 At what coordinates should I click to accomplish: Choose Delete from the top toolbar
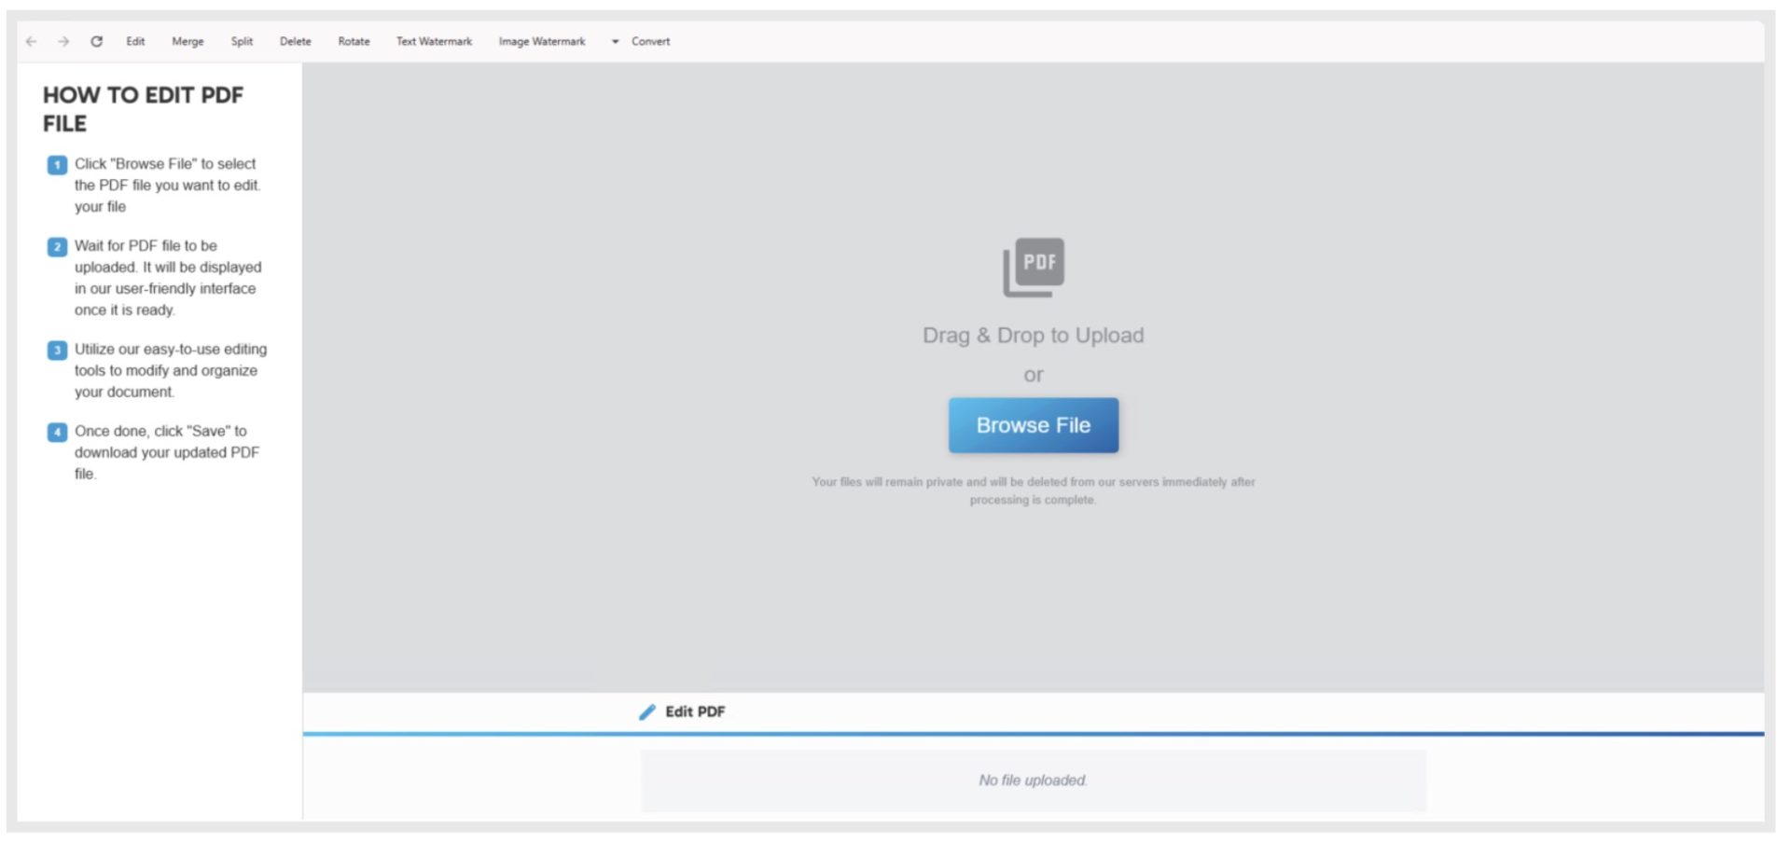coord(295,42)
